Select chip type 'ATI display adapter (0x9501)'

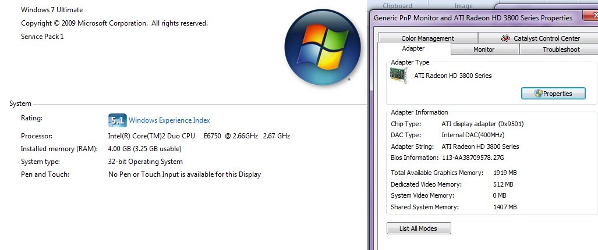(x=483, y=124)
